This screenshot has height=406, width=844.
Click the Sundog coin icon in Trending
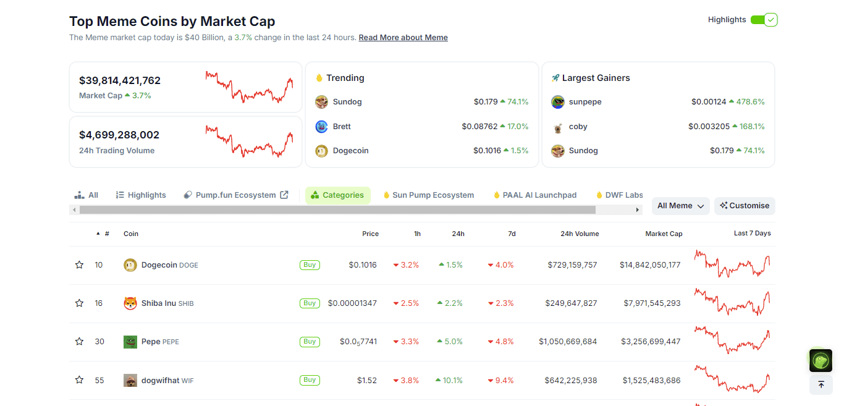point(321,102)
